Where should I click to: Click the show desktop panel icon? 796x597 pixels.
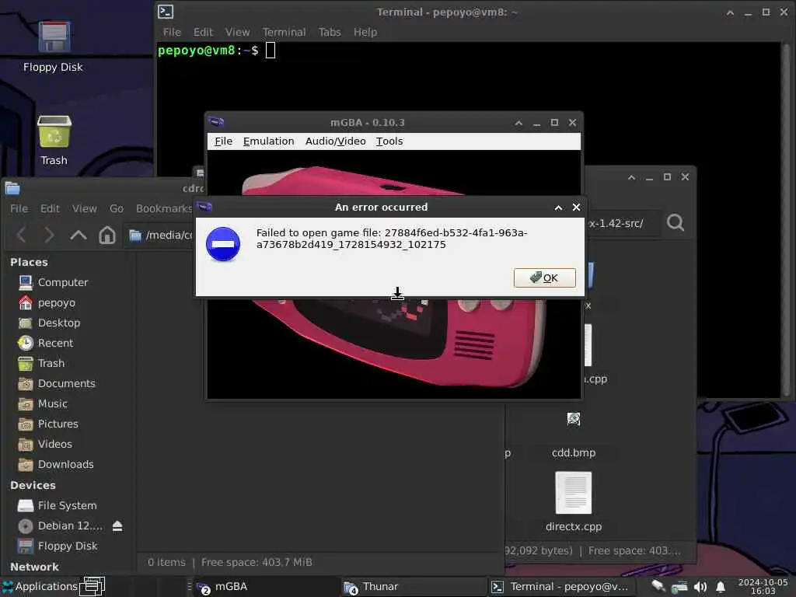tap(93, 586)
